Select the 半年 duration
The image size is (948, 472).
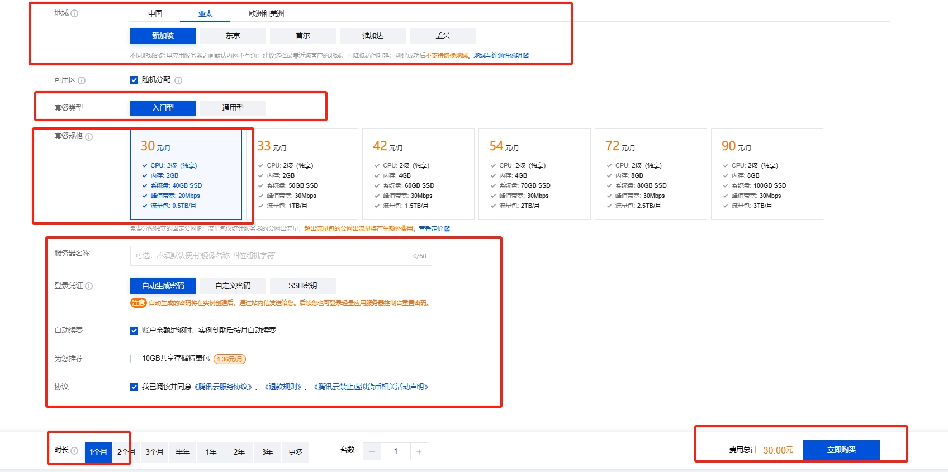click(183, 452)
